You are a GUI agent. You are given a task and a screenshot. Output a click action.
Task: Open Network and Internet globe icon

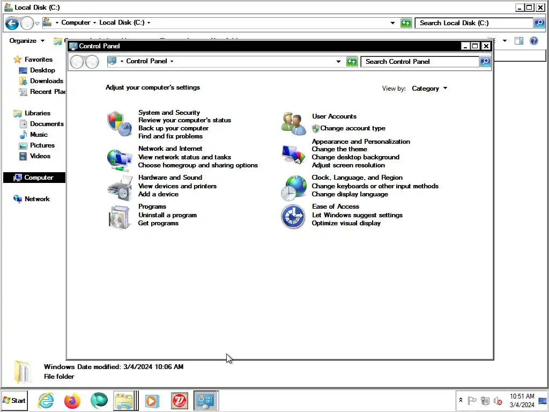(120, 160)
